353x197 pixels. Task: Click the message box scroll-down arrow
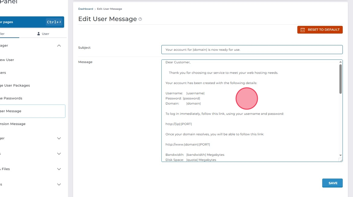coord(340,155)
